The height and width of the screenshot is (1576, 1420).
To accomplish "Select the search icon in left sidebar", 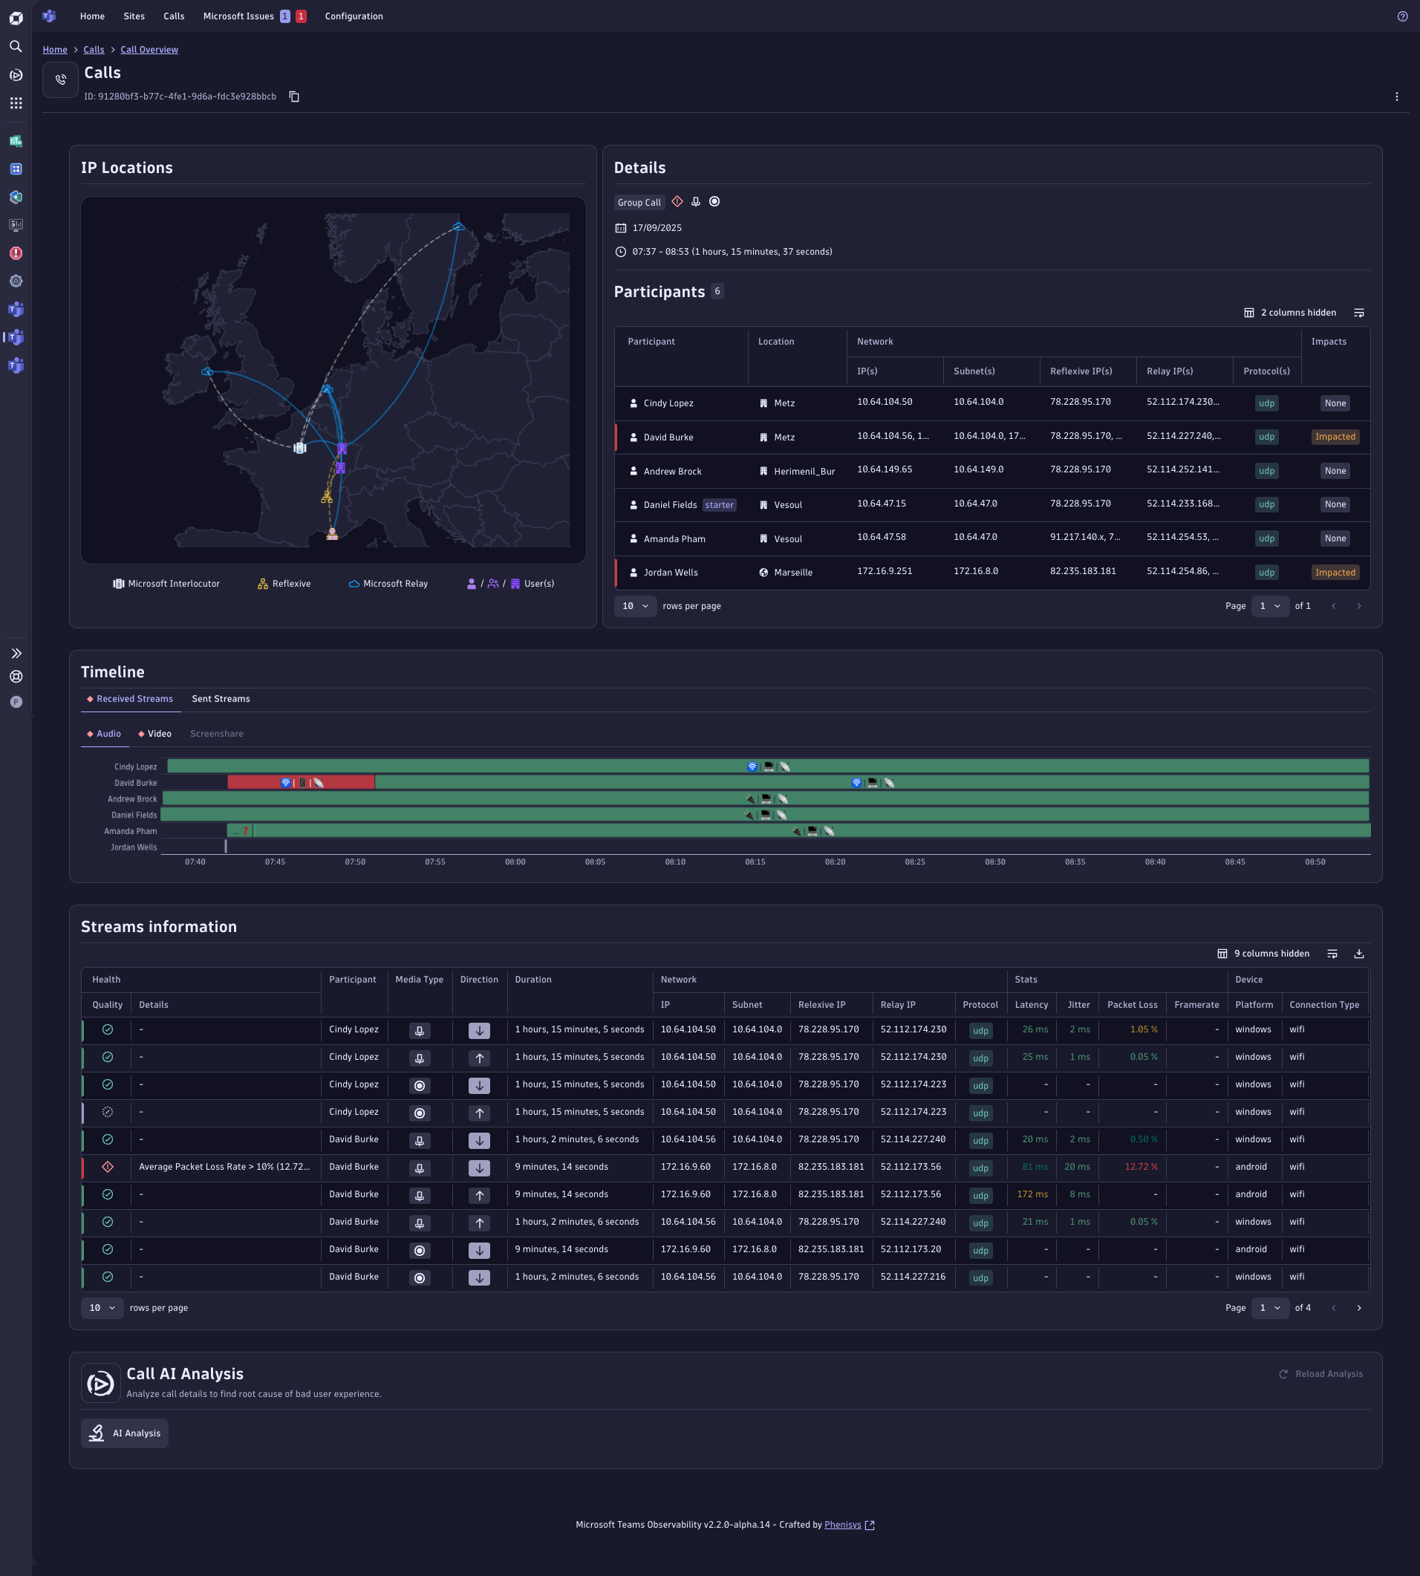I will 16,47.
